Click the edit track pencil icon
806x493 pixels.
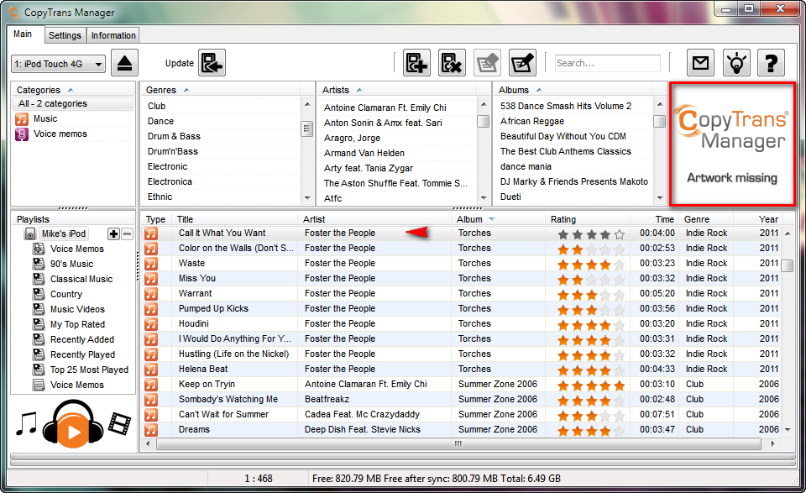click(522, 63)
